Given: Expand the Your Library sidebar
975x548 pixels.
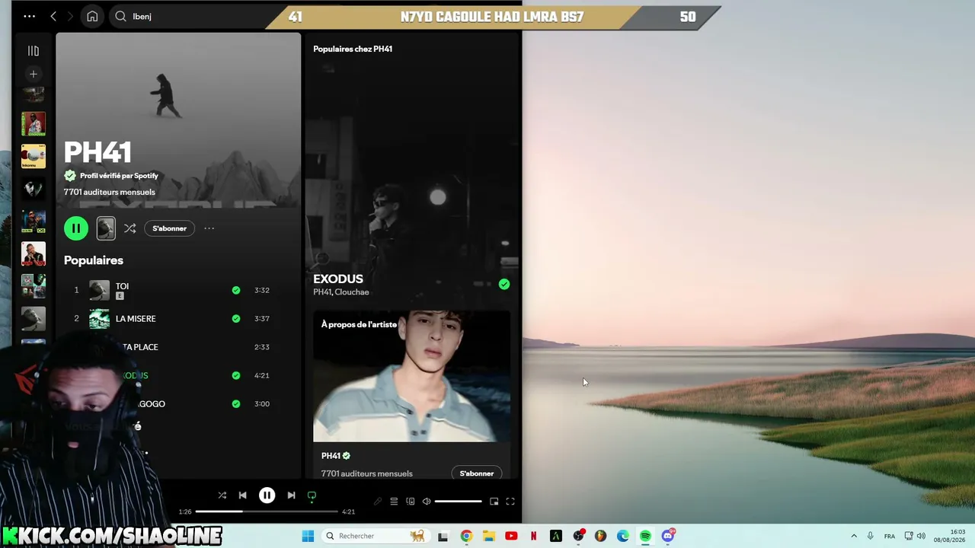Looking at the screenshot, I should click(x=34, y=51).
